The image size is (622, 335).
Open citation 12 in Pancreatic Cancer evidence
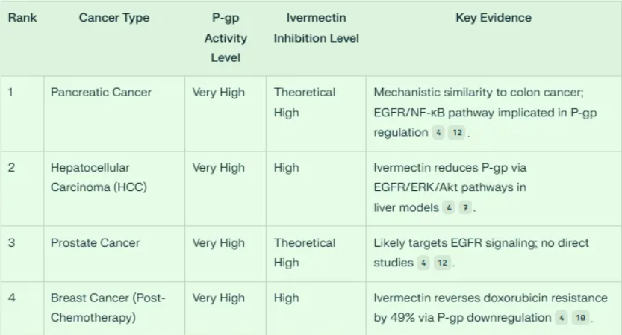[457, 133]
